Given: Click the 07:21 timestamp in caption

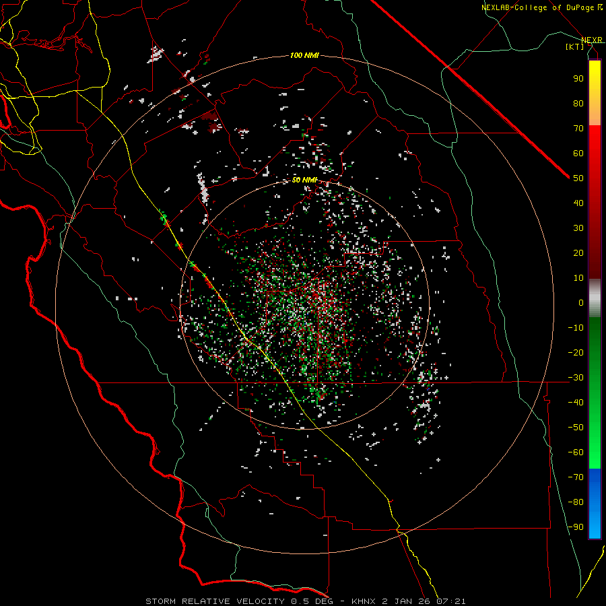Looking at the screenshot, I should point(451,601).
